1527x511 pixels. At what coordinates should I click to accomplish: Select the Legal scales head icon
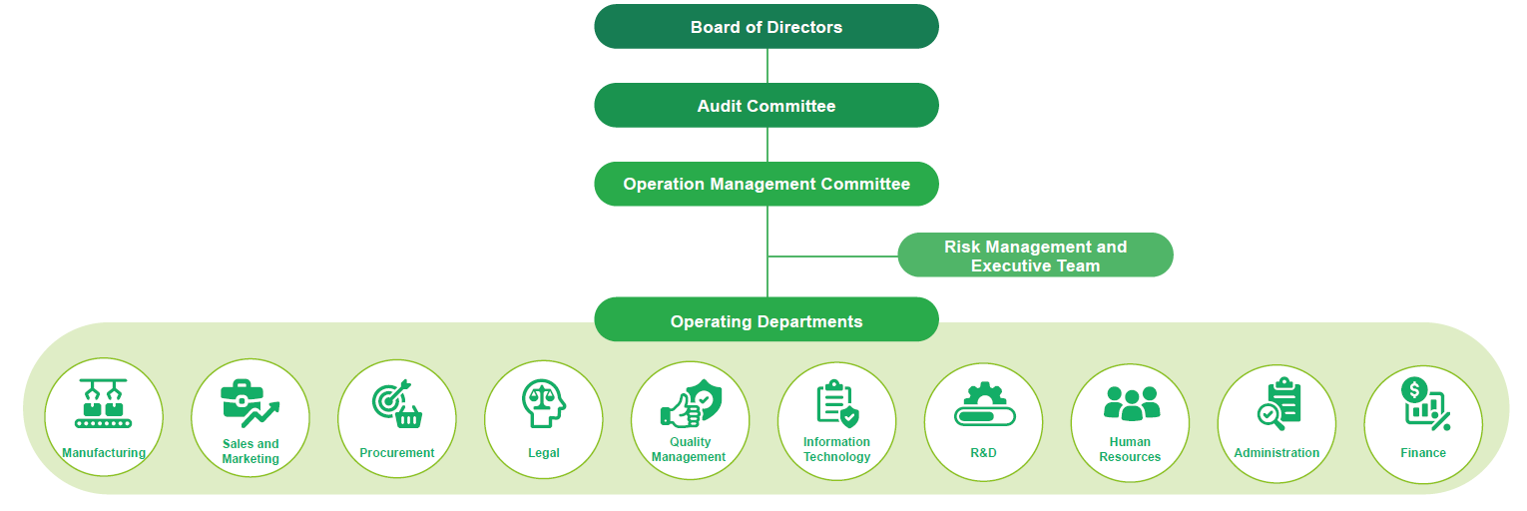pyautogui.click(x=544, y=404)
